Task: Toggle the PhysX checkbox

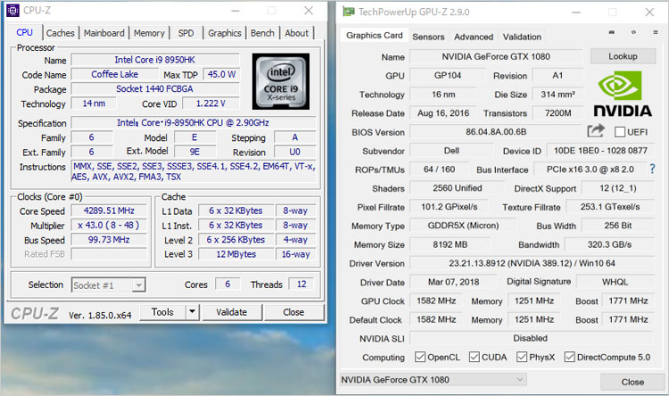Action: (522, 357)
